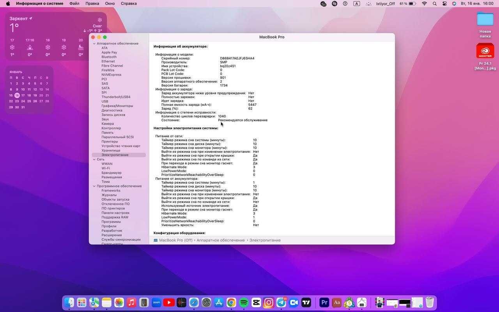Screen dimensions: 499x312
Task: Select USB in the hardware list
Action: [105, 101]
